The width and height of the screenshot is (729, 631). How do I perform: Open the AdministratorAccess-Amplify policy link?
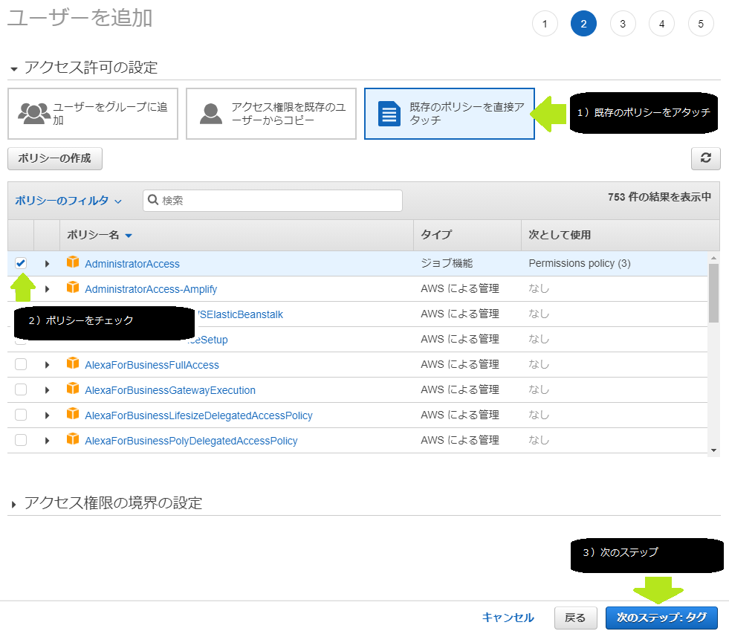coord(151,289)
